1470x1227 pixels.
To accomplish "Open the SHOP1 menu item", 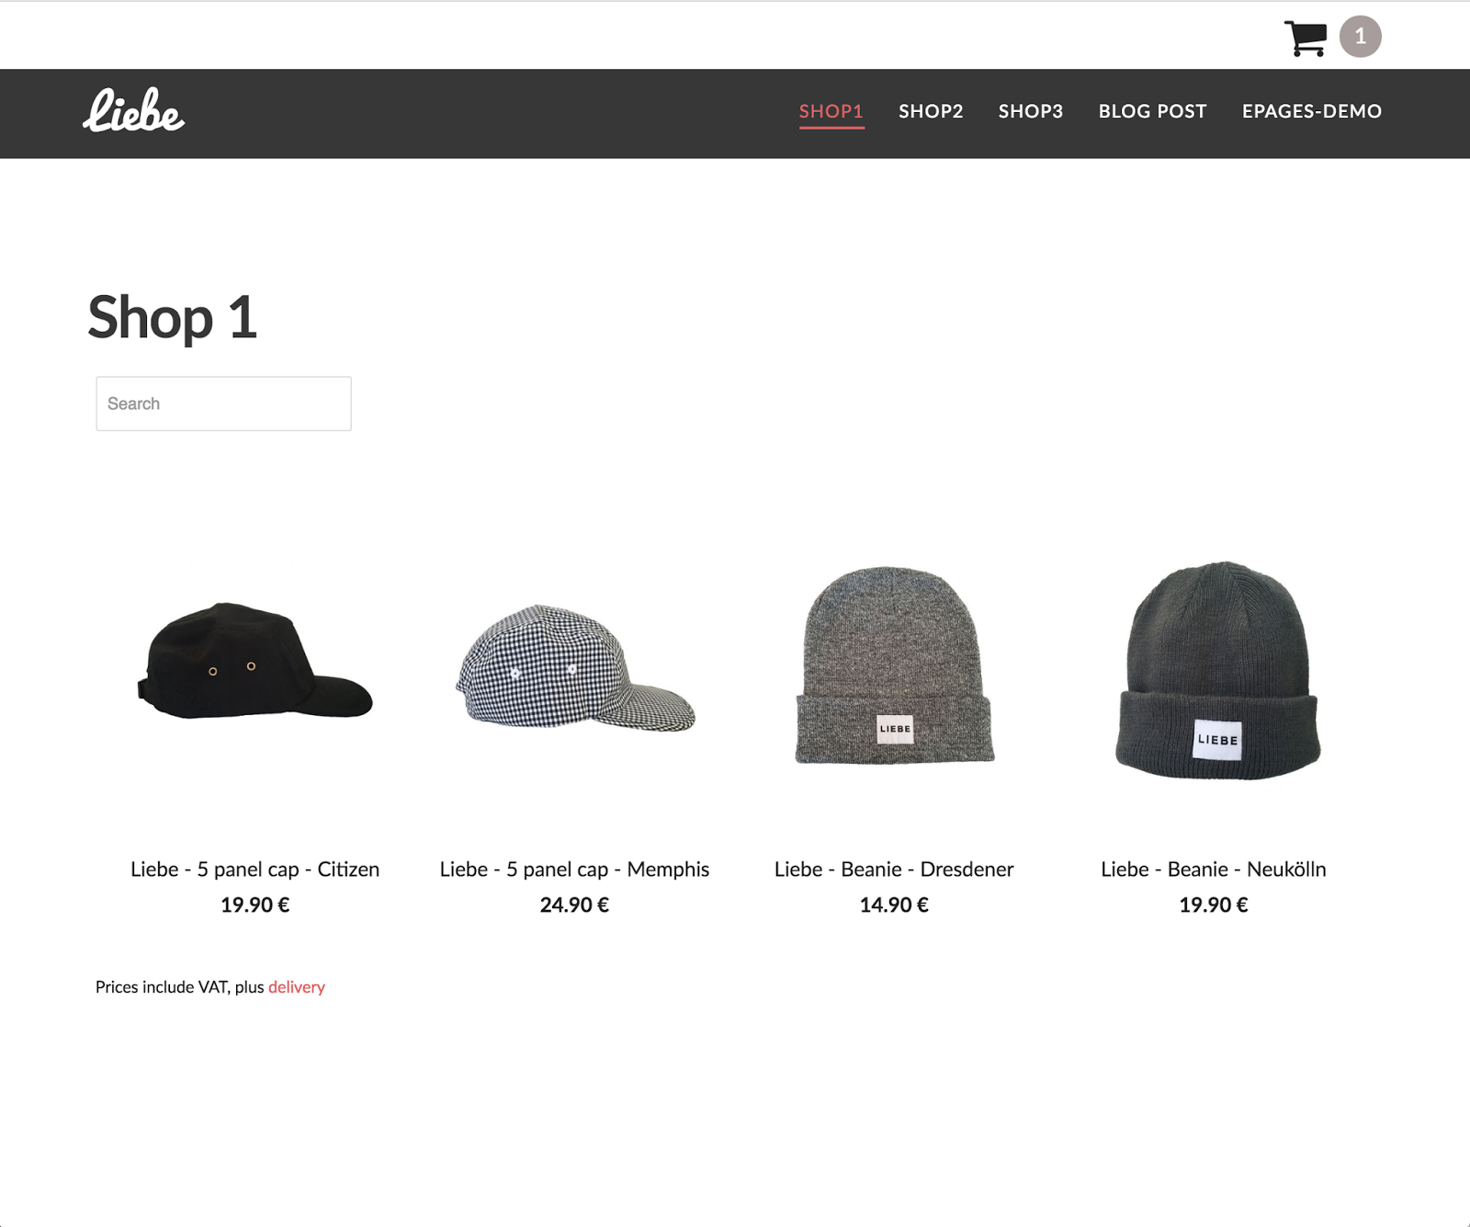I will point(831,111).
